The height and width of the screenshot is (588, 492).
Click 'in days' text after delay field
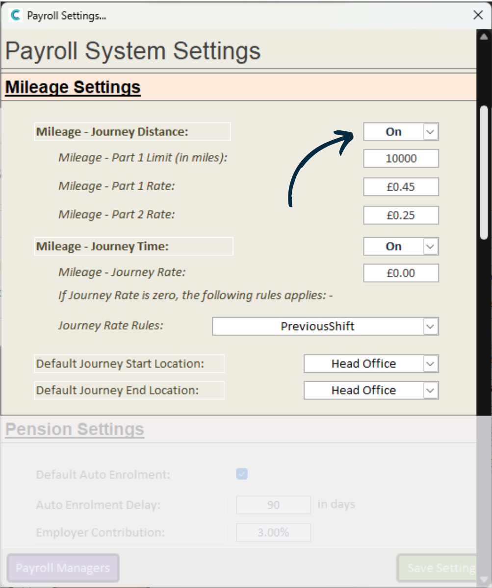coord(336,504)
